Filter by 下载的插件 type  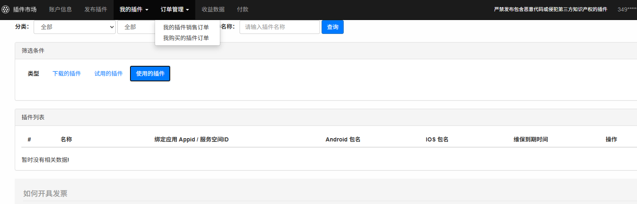coord(67,74)
